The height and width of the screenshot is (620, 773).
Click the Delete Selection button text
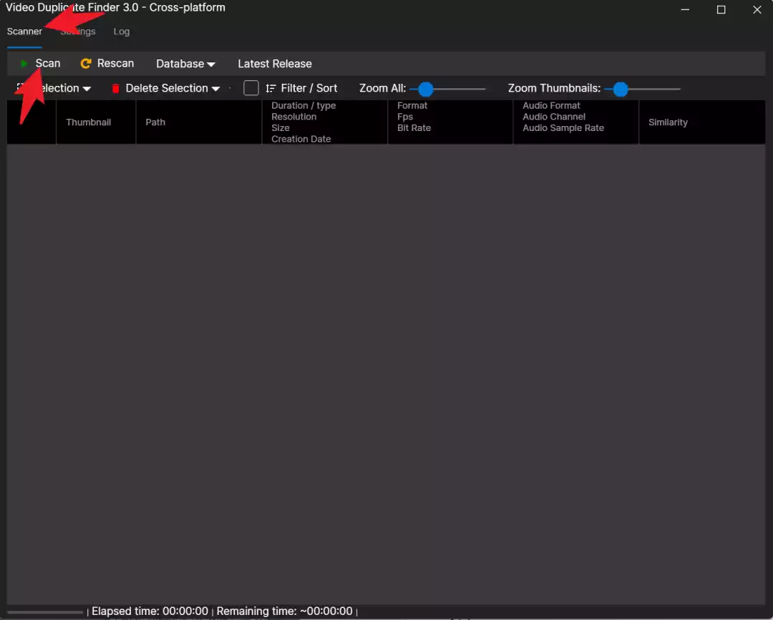click(167, 88)
